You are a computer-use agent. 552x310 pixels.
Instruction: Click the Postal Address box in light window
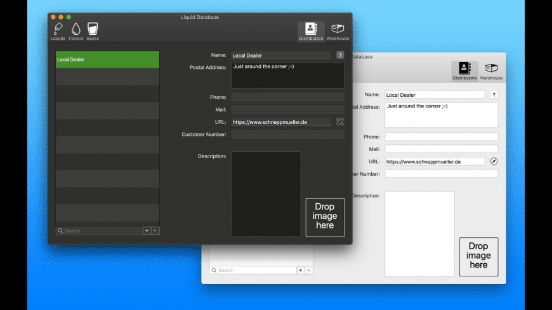coord(442,115)
